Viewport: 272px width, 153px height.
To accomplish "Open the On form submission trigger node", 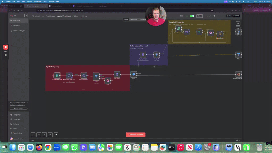I will [56, 75].
